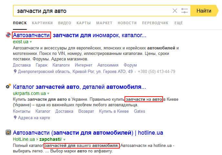Open the Каталоги sitelink
Viewport: 222px width, 155px height.
click(61, 65)
